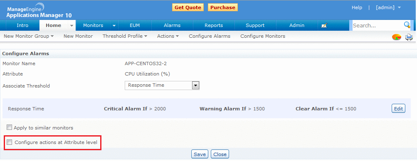Select the Home tab

54,25
